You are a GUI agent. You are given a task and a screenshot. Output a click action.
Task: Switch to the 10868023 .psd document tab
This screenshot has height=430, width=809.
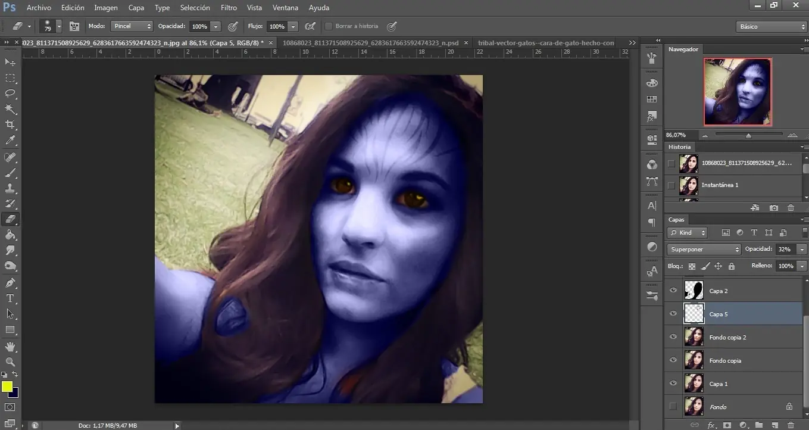371,43
